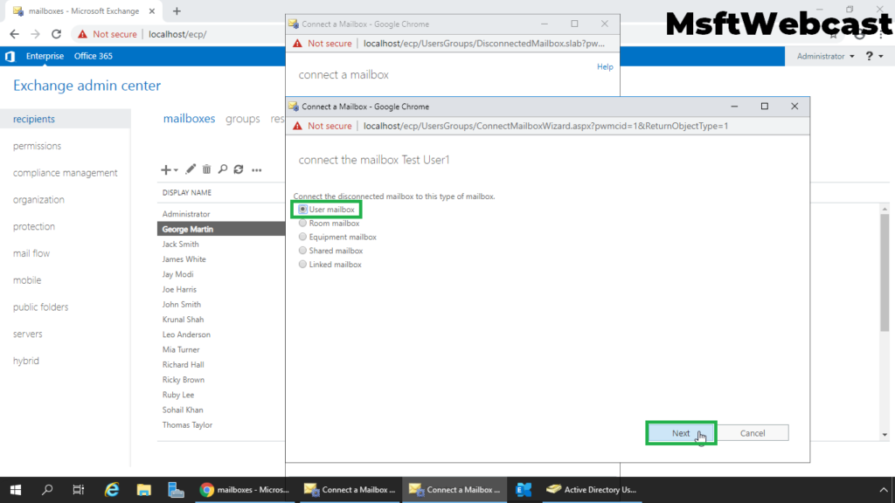The width and height of the screenshot is (895, 503).
Task: Switch to Active Directory Users taskbar item
Action: [x=592, y=489]
